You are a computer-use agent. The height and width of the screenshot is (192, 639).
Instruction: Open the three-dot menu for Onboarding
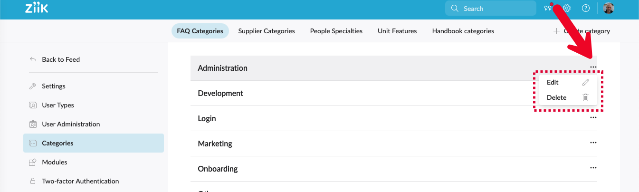pyautogui.click(x=593, y=168)
